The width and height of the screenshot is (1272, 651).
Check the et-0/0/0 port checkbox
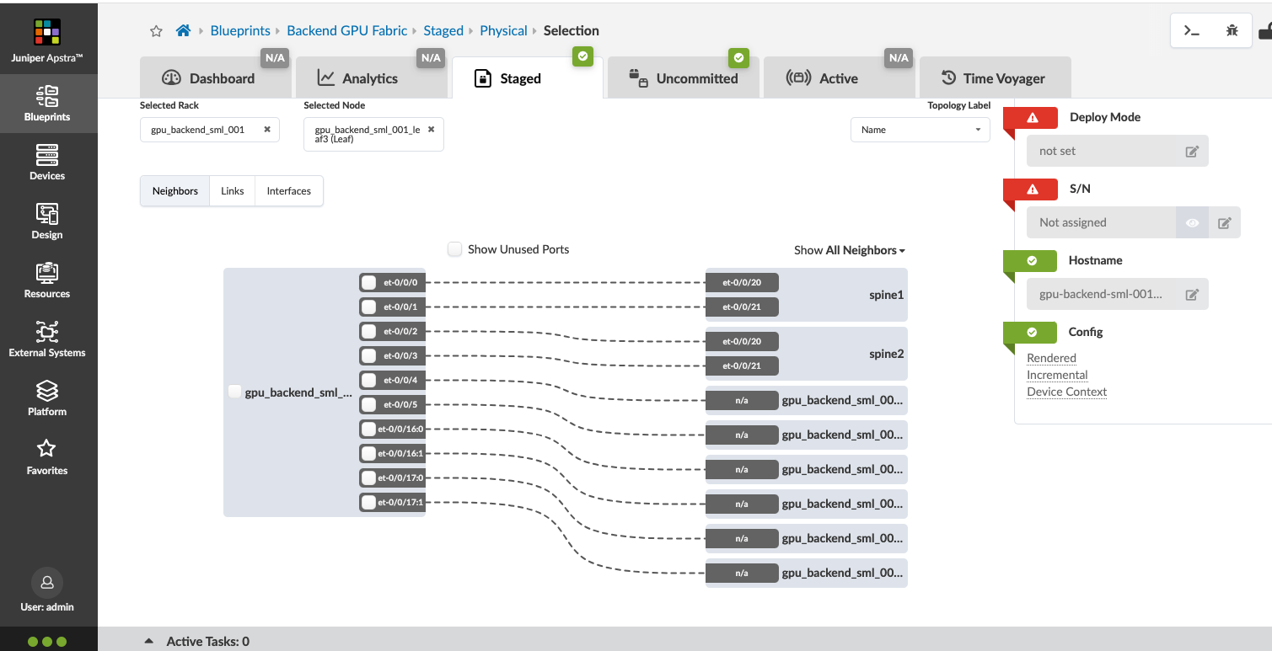pos(368,282)
